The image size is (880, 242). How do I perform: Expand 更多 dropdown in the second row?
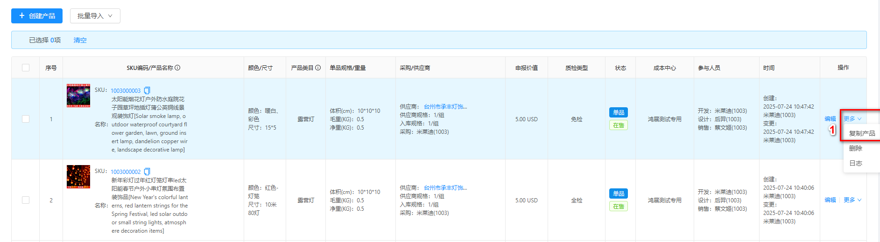[x=852, y=200]
